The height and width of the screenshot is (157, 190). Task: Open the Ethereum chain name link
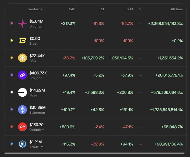tap(37, 113)
